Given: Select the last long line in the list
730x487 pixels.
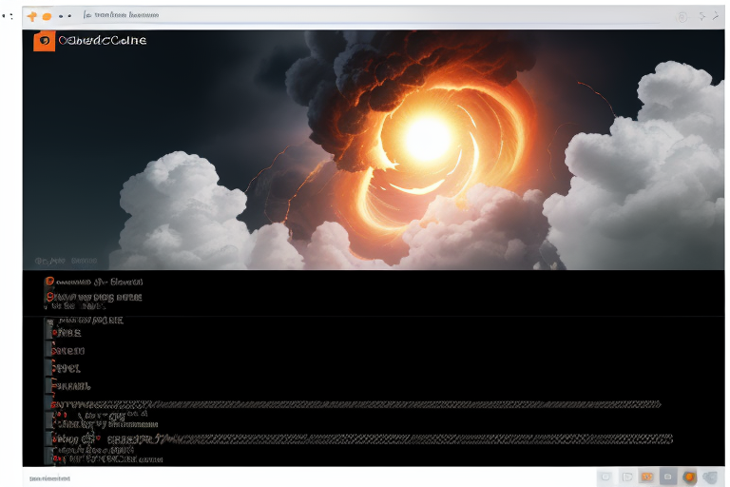Looking at the screenshot, I should pyautogui.click(x=361, y=439).
